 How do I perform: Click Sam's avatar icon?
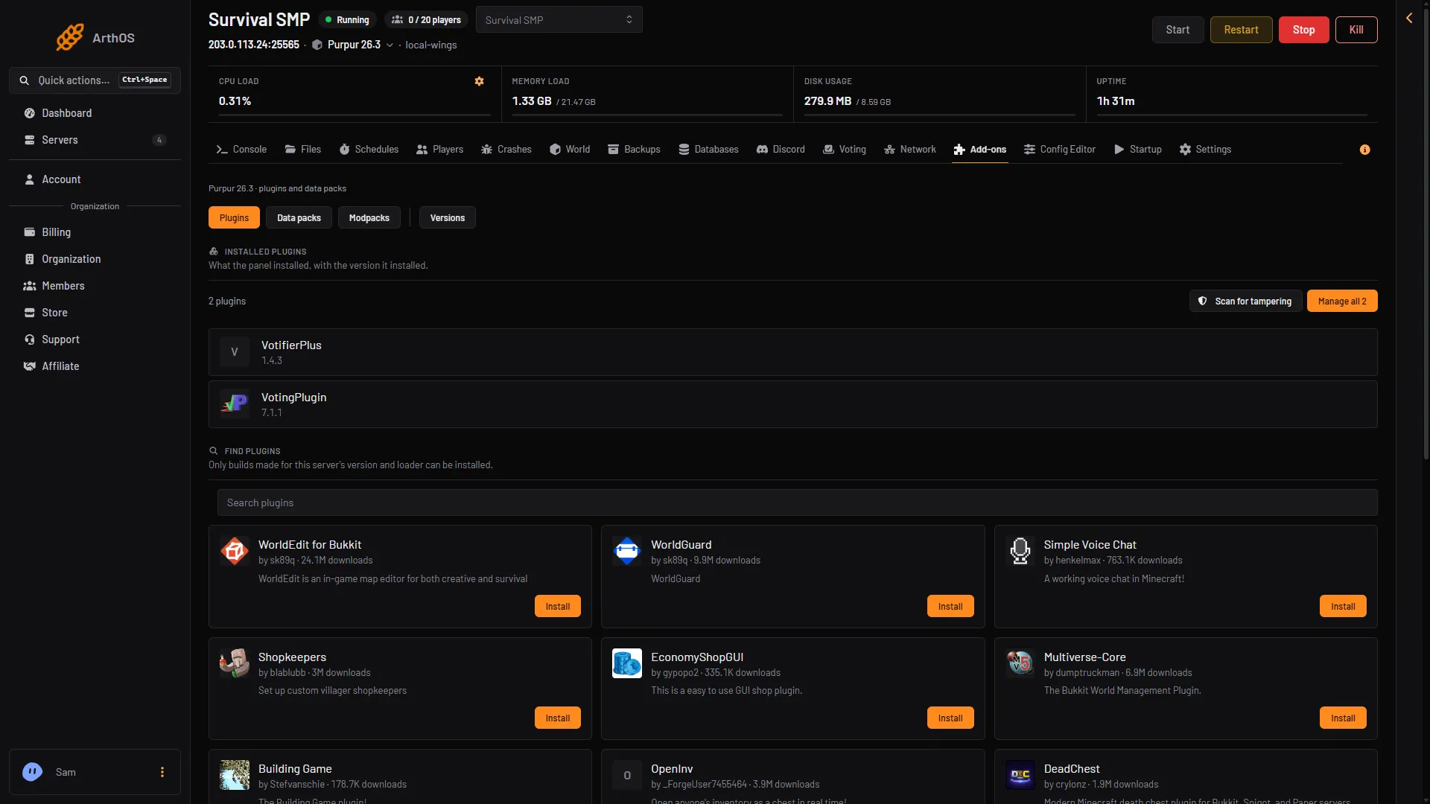click(32, 772)
